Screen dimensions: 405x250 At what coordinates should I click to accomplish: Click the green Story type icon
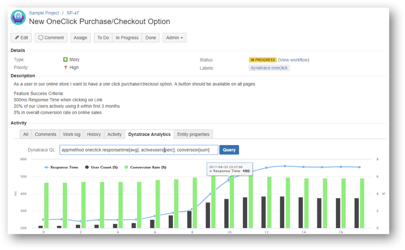tap(65, 60)
